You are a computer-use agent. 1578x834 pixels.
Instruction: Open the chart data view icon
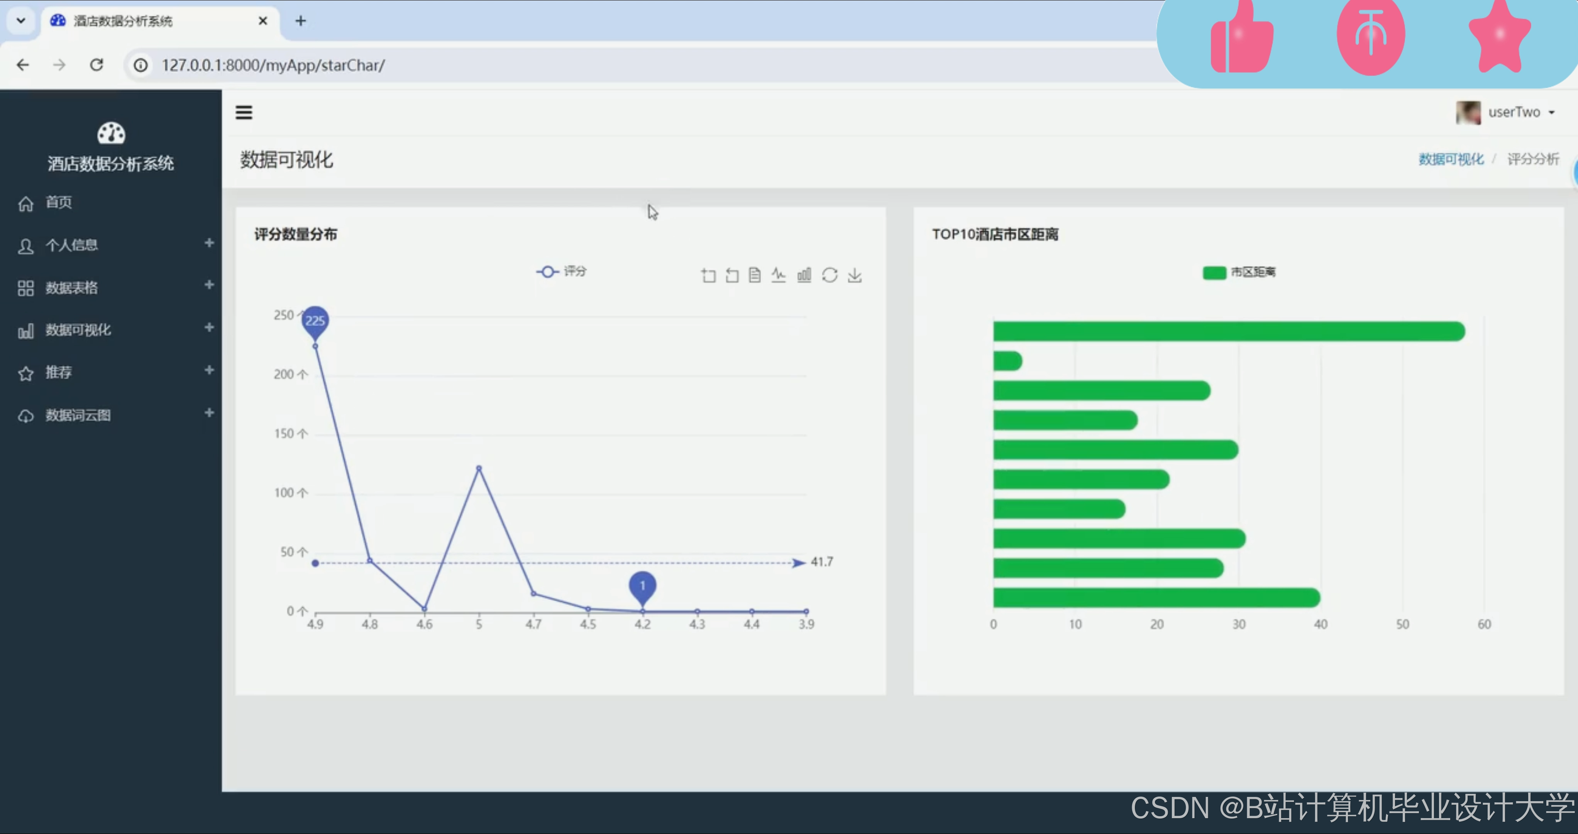point(755,275)
